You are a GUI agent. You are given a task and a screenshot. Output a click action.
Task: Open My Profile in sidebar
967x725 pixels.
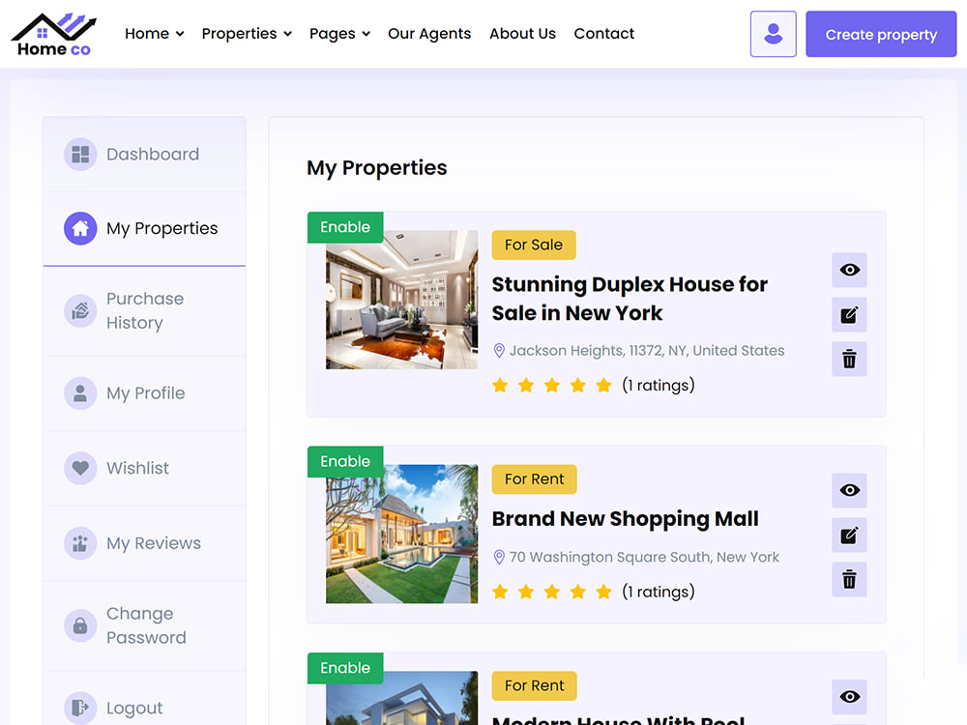click(x=144, y=393)
